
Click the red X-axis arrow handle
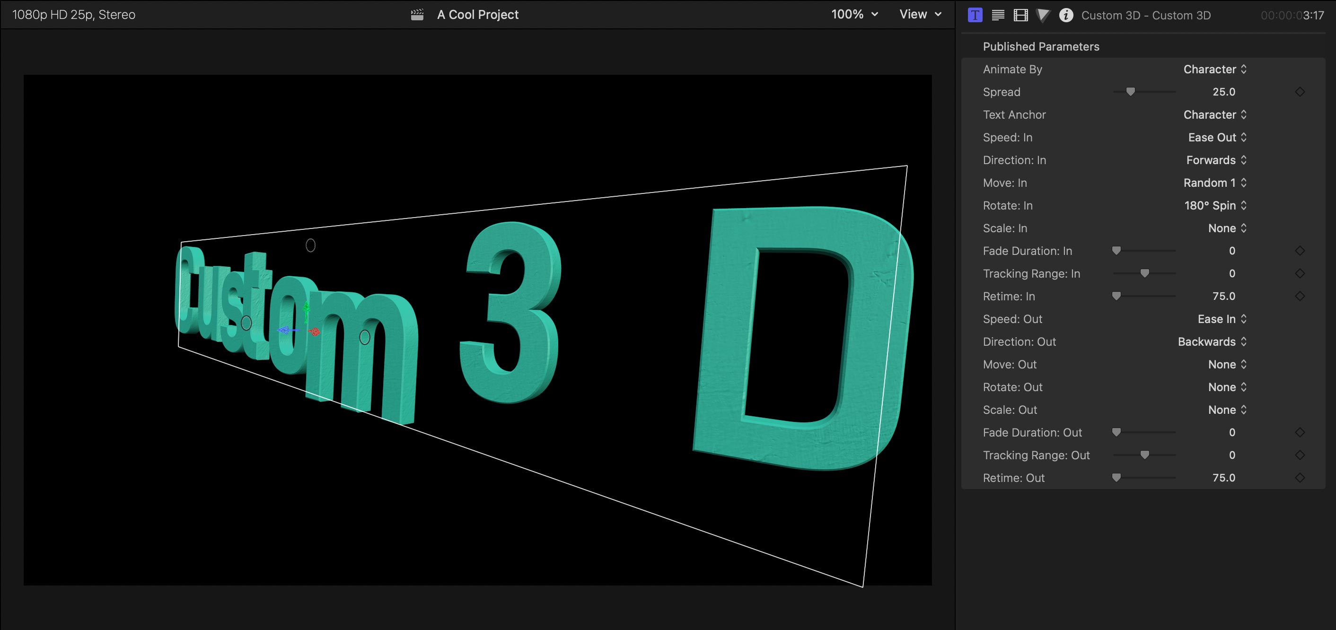(315, 332)
